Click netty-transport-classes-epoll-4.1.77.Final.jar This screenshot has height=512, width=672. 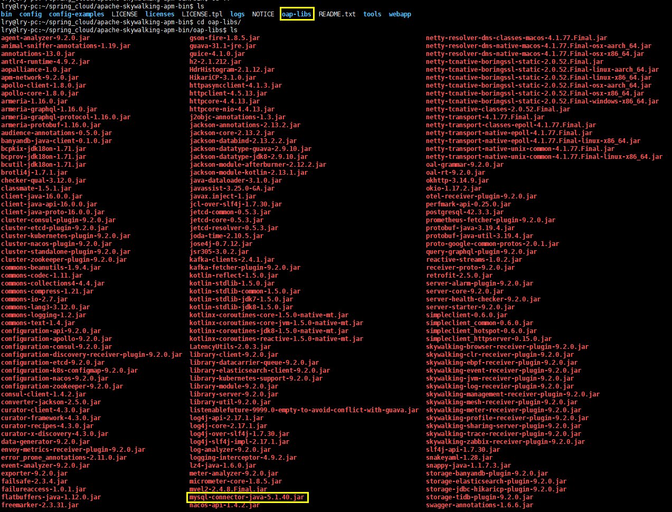pos(511,125)
